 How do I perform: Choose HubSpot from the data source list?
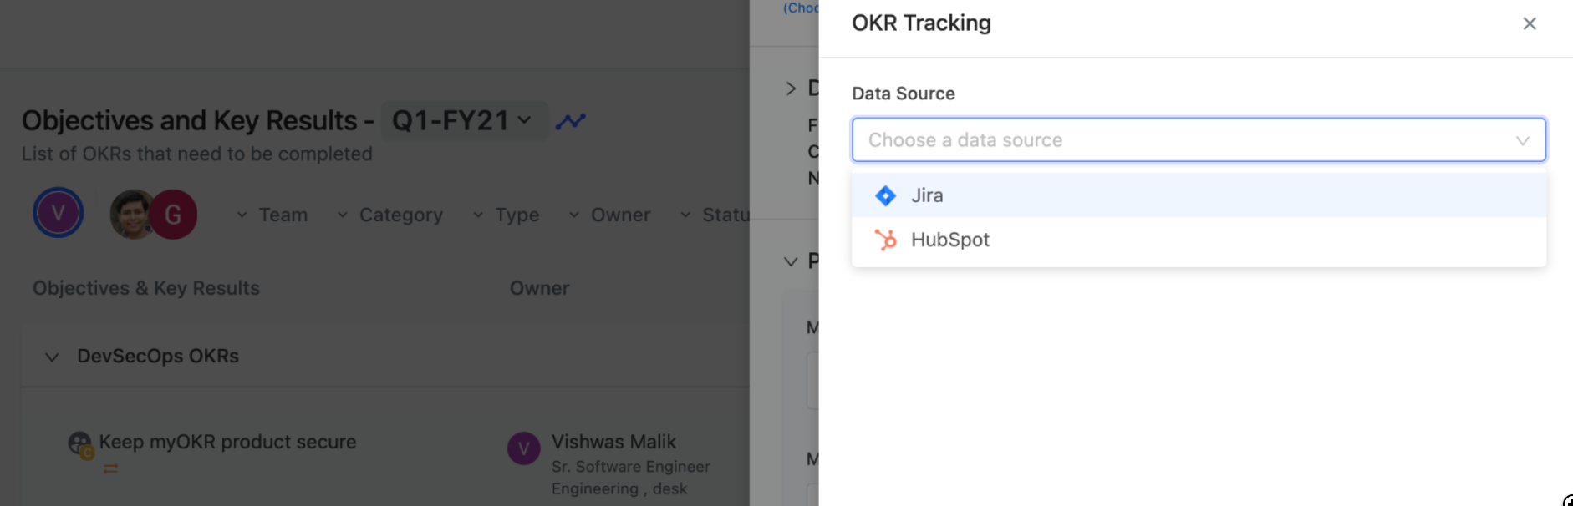[x=950, y=240]
